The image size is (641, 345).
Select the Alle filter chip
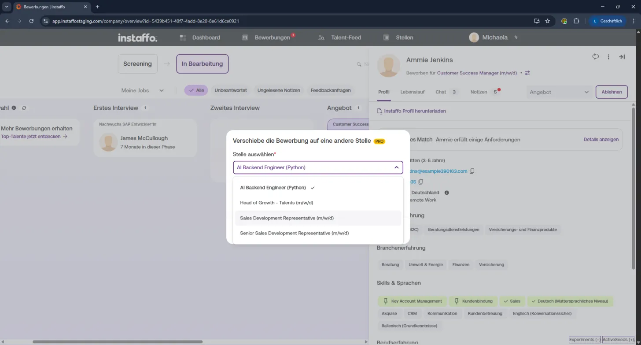(196, 90)
